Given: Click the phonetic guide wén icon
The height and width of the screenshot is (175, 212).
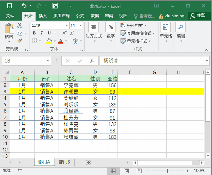Looking at the screenshot, I should 75,41.
